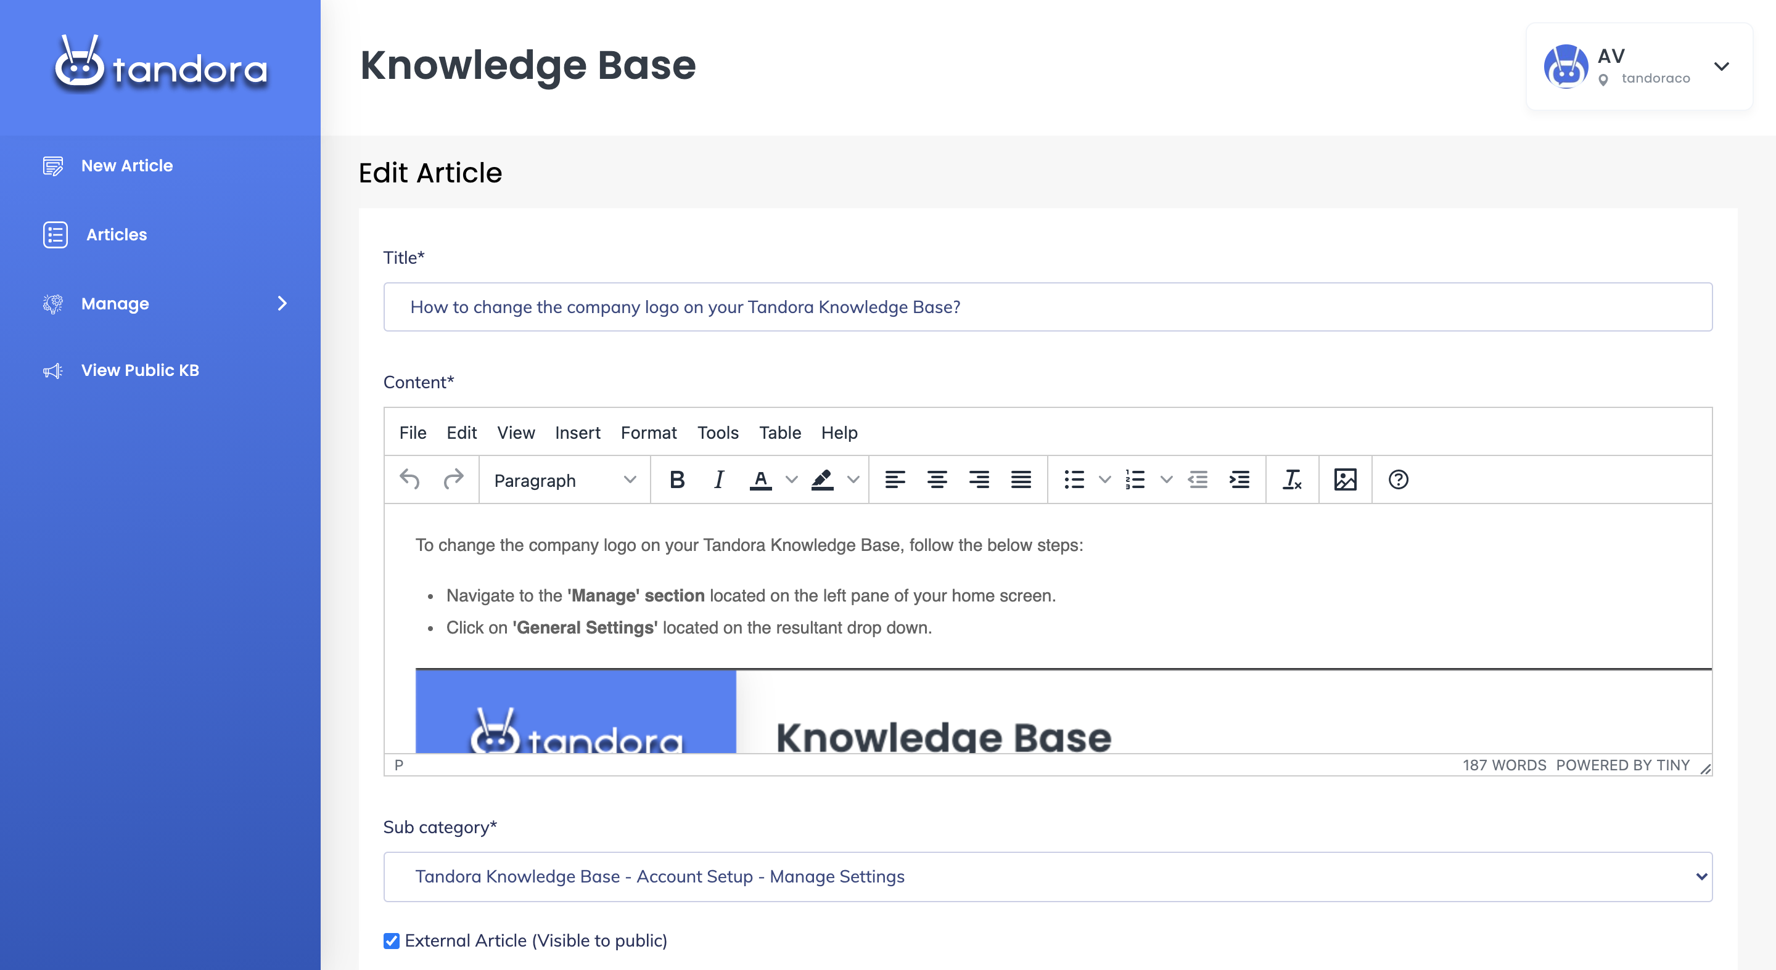Open the Paragraph style dropdown
Screen dimensions: 1776x970
564,480
